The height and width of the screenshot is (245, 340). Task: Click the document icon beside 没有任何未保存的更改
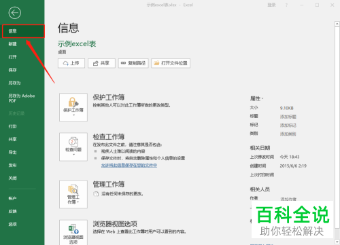point(96,193)
